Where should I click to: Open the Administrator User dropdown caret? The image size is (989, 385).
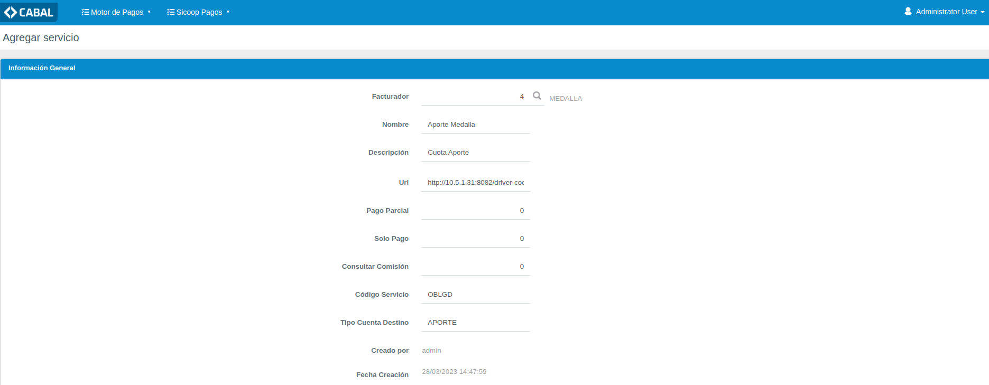pos(983,12)
